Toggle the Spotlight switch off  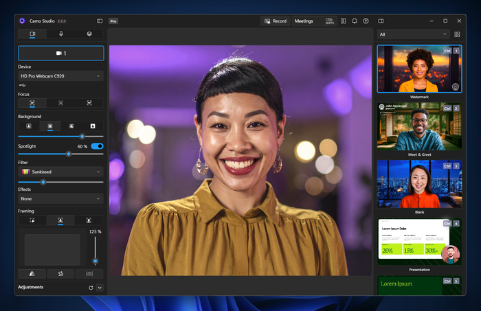(98, 146)
